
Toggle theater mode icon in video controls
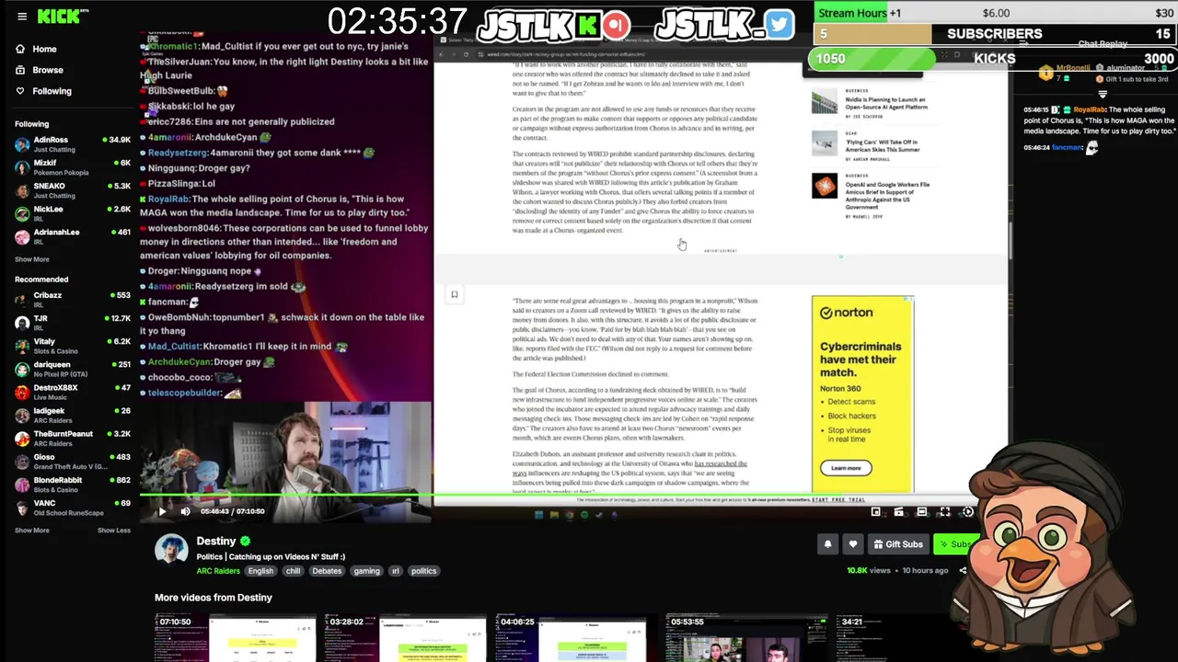921,512
